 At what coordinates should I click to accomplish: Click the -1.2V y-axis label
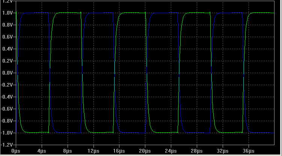(7, 145)
